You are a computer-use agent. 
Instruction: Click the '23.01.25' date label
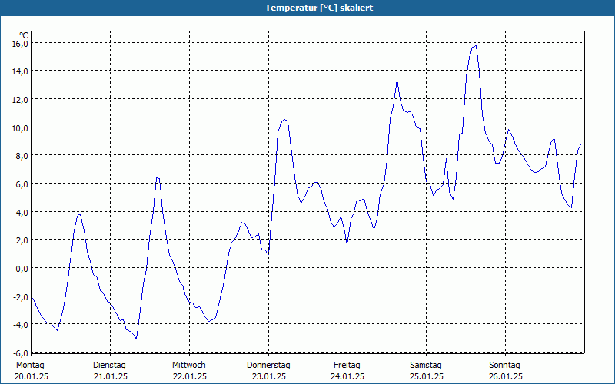(268, 377)
